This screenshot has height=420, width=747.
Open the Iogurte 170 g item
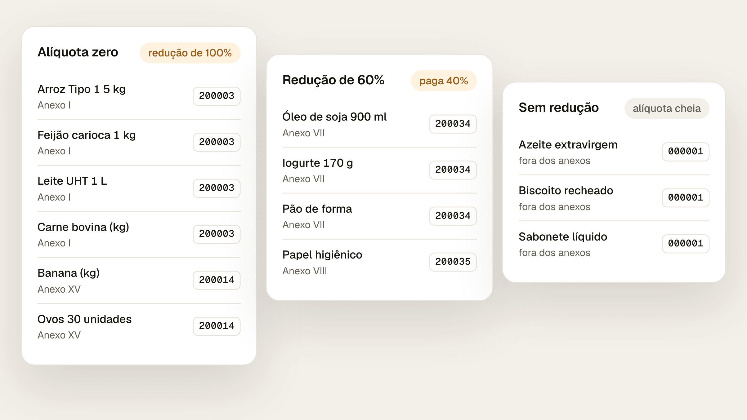click(379, 170)
